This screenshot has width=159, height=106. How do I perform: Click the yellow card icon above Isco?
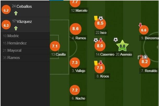[x=96, y=18]
